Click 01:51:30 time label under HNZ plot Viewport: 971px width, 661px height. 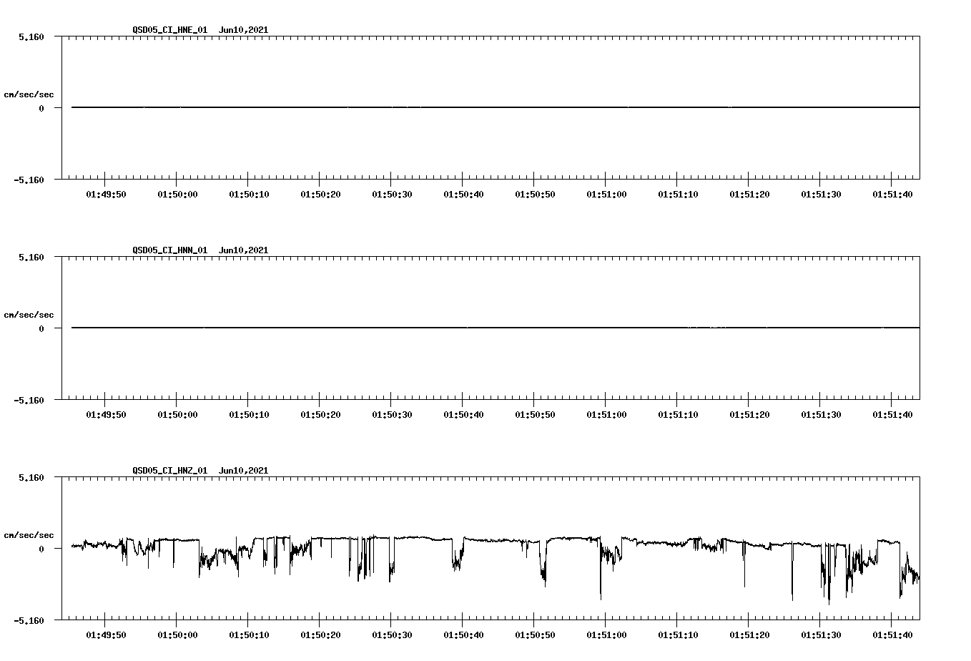[x=821, y=635]
